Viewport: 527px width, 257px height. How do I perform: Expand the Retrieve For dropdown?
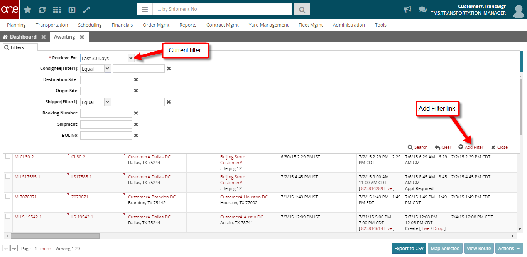click(x=131, y=58)
